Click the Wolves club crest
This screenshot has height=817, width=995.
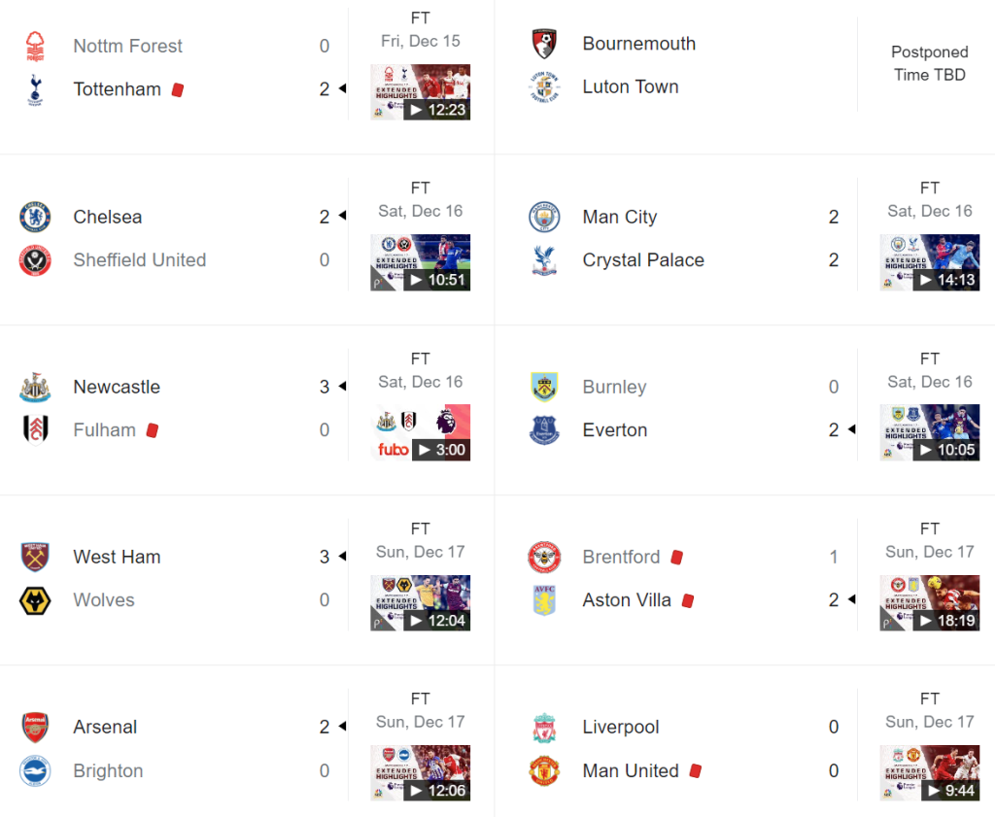coord(35,600)
